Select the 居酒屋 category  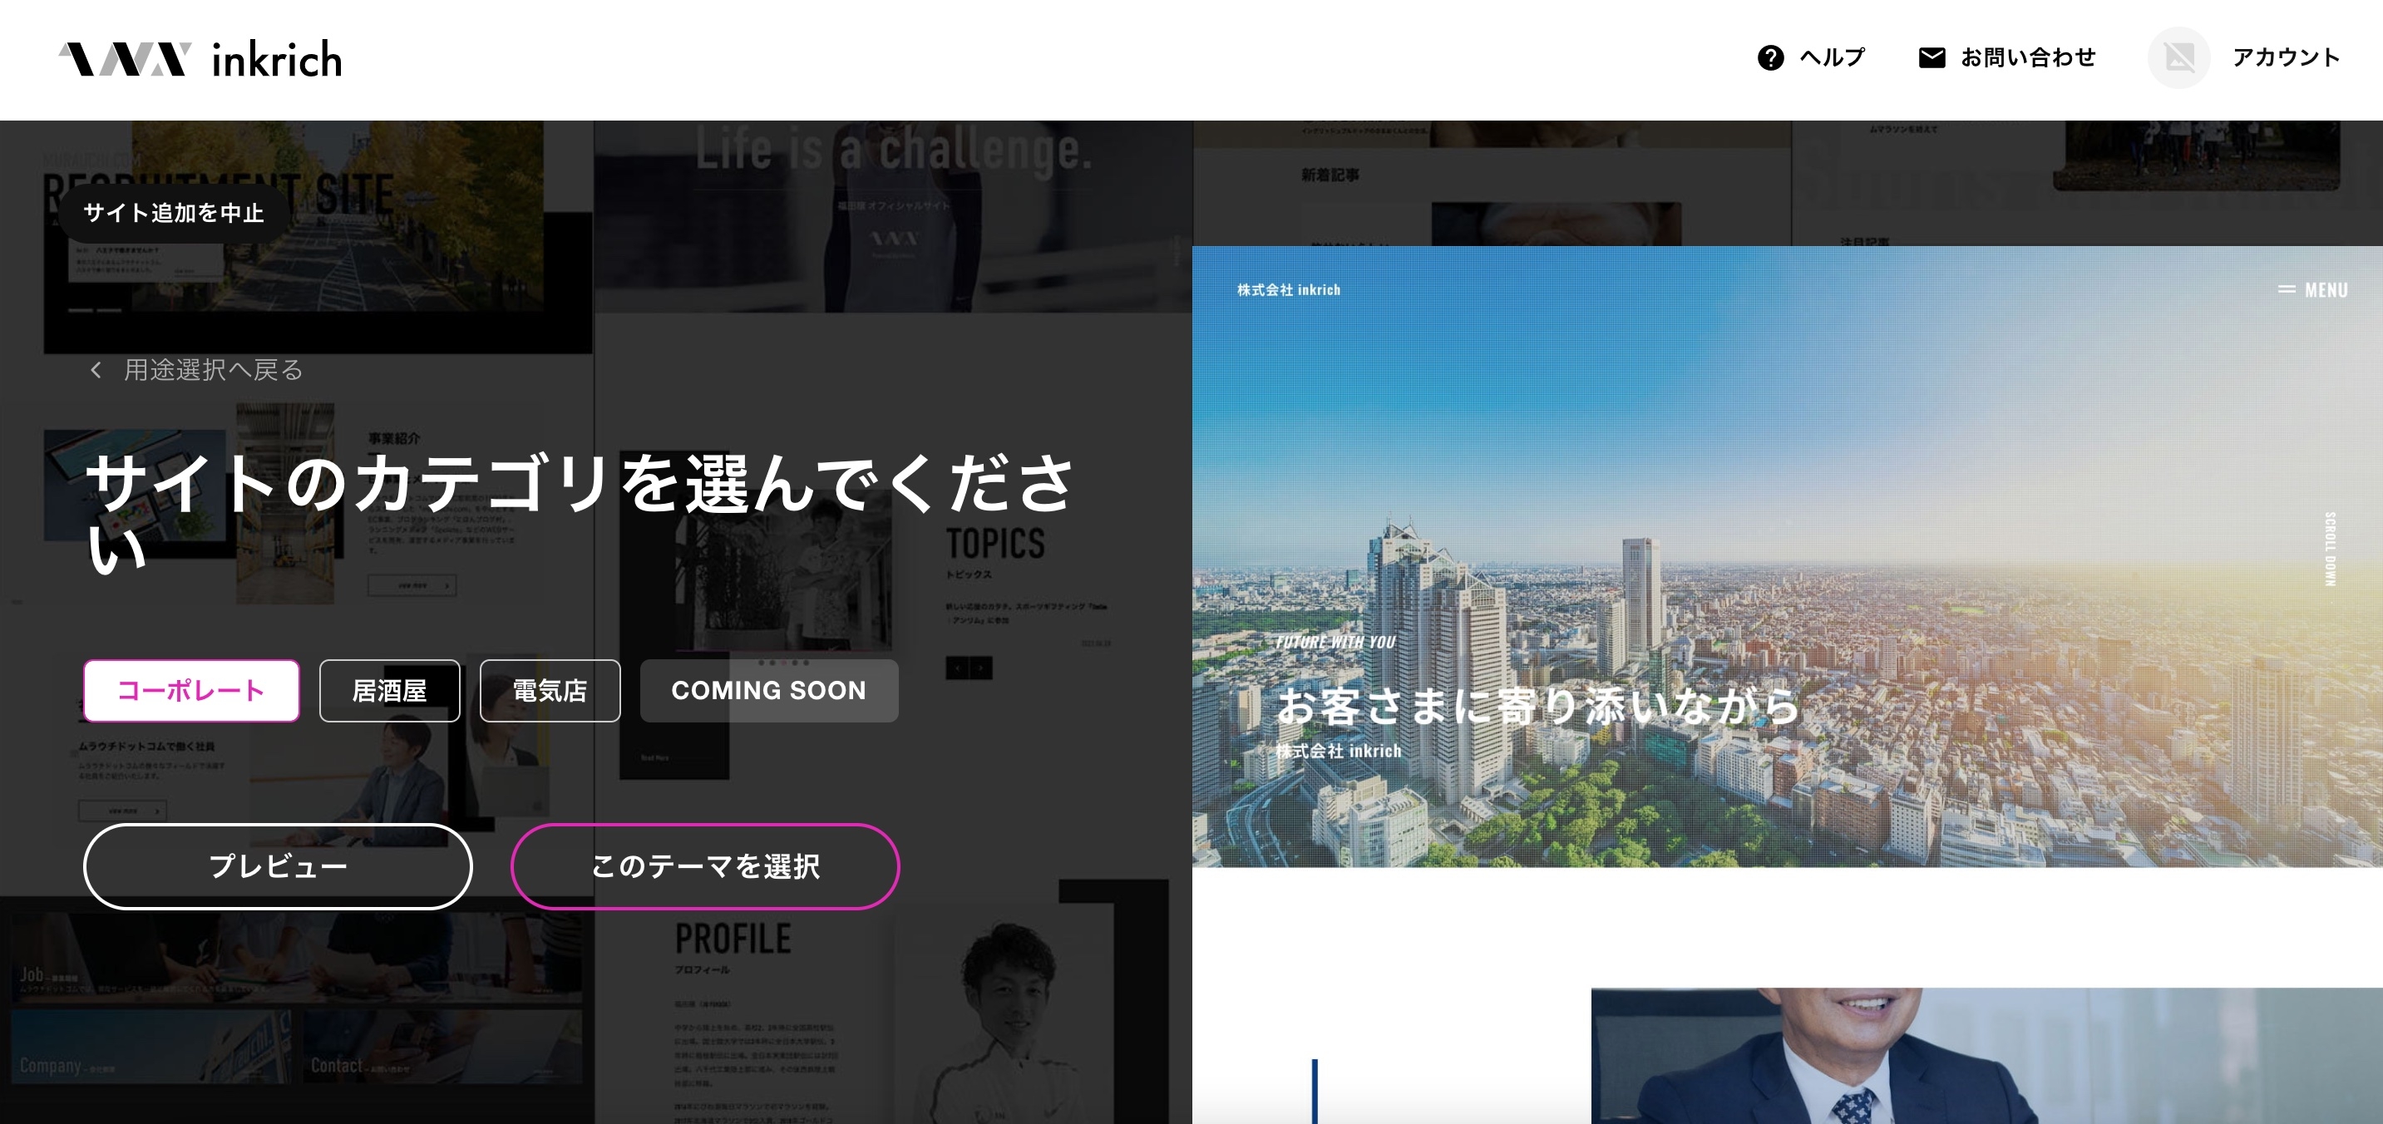(x=389, y=690)
